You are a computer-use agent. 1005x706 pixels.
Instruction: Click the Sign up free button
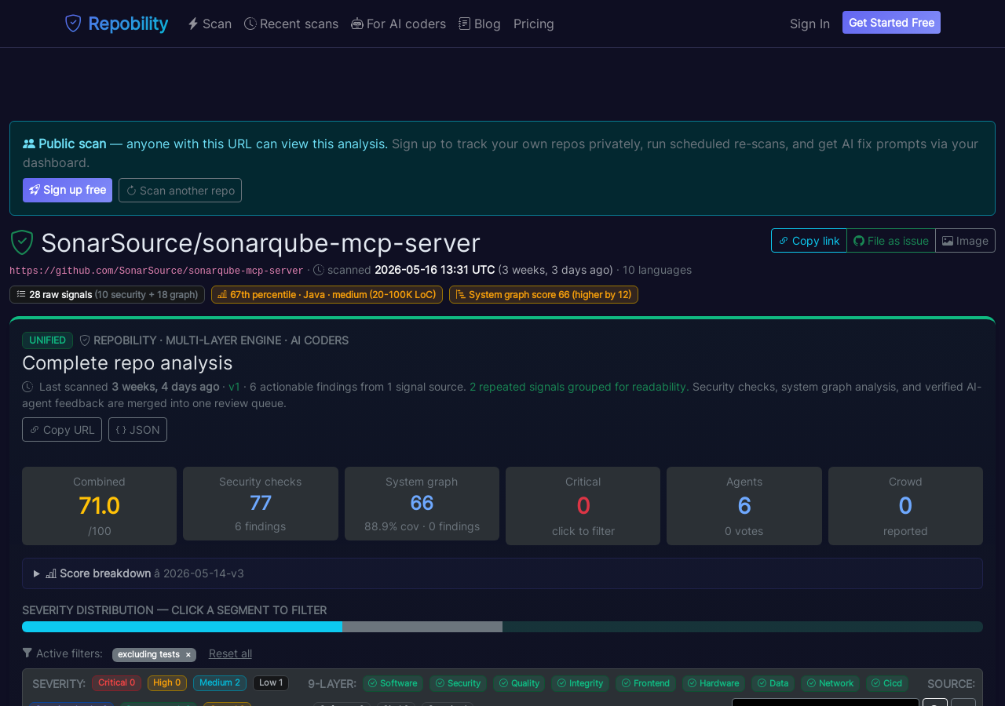pos(68,190)
